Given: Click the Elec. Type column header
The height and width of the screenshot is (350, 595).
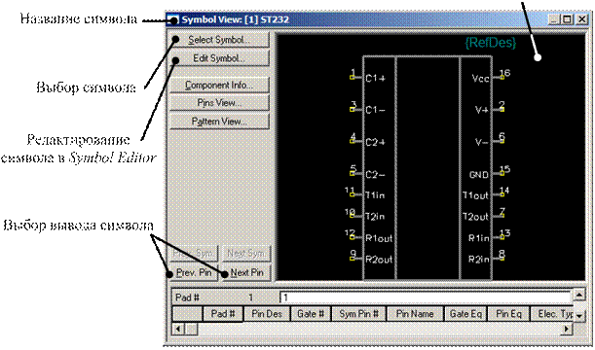Looking at the screenshot, I should point(552,314).
